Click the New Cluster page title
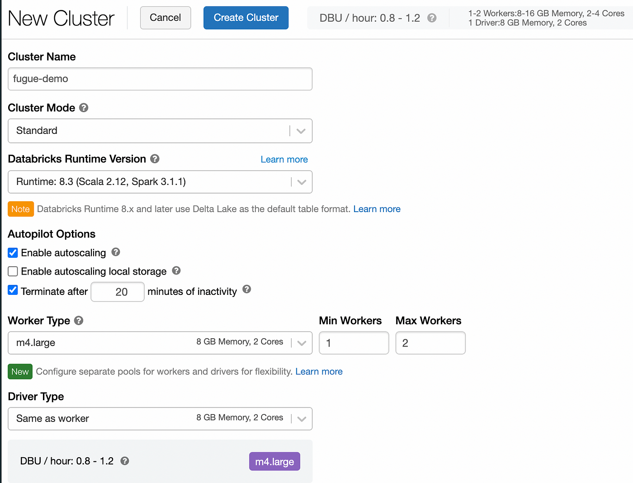 [61, 19]
